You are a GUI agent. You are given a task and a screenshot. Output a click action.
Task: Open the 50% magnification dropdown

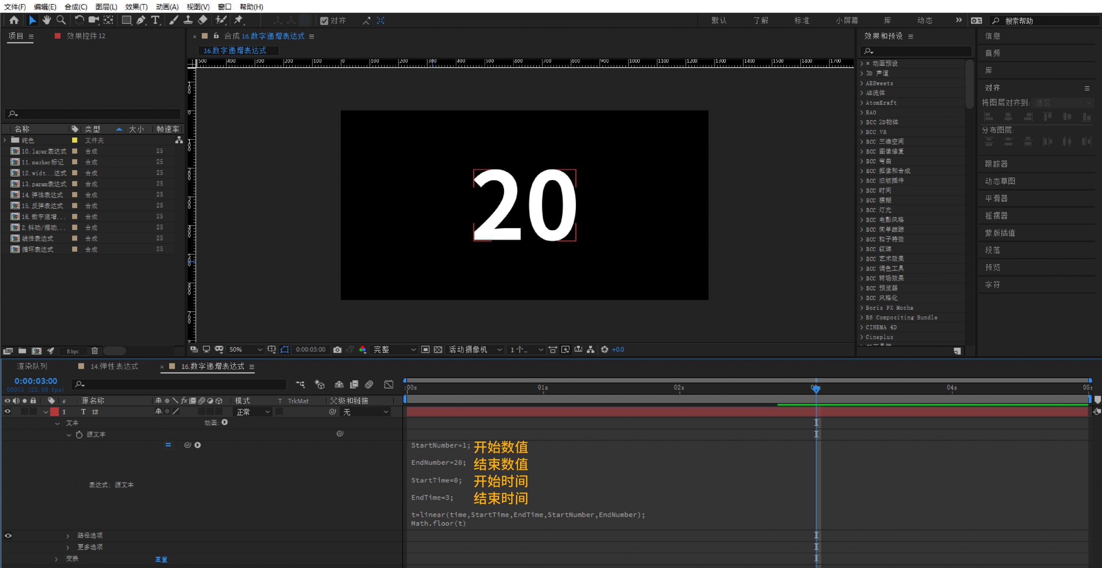click(x=245, y=350)
